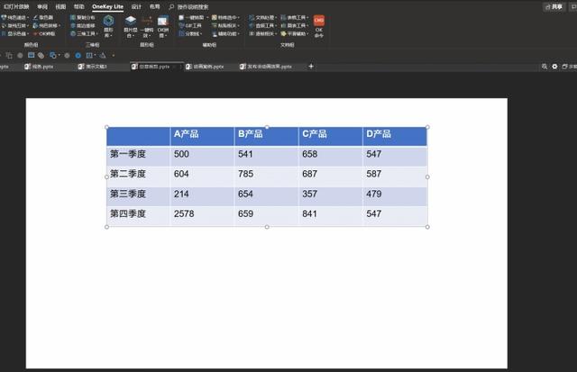Click the search icon beside the gear
The image size is (577, 372).
click(543, 67)
